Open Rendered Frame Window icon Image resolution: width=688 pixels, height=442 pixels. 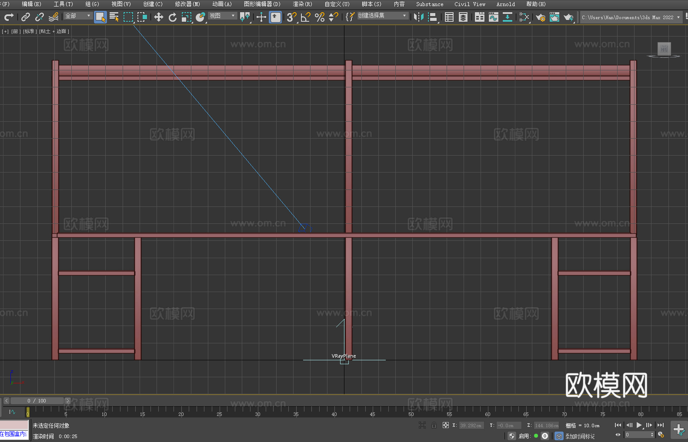pyautogui.click(x=554, y=17)
